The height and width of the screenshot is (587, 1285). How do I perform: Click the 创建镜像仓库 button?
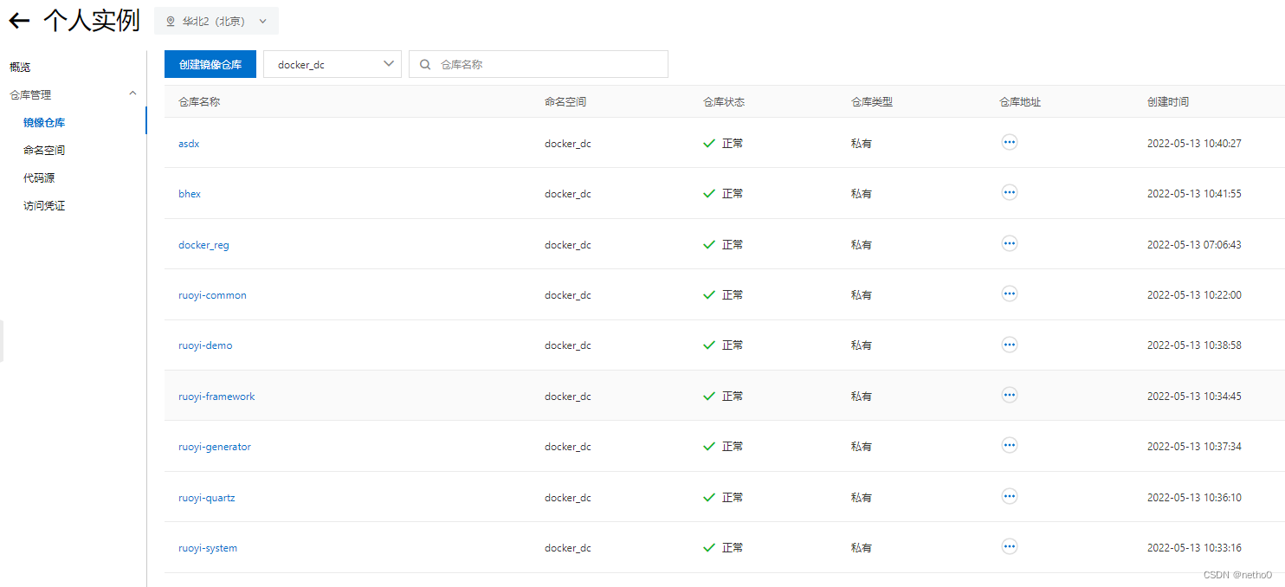210,64
